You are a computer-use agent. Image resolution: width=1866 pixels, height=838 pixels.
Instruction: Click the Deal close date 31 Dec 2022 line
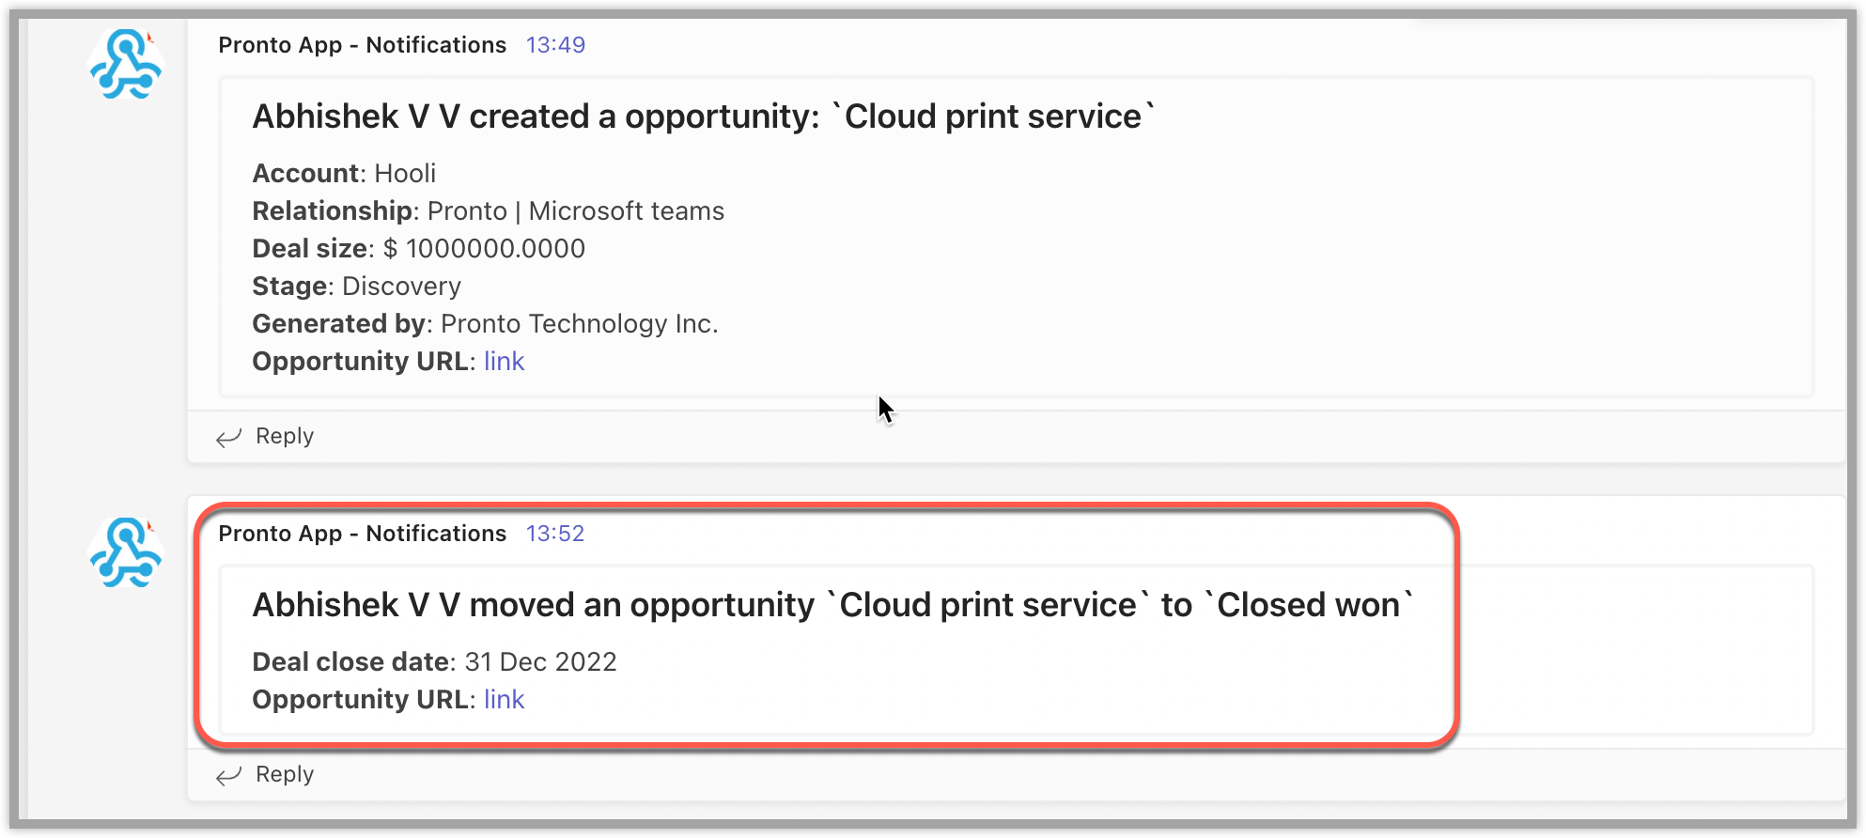click(435, 662)
